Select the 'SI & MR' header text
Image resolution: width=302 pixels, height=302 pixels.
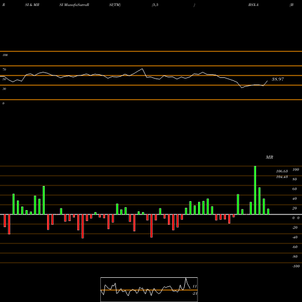tap(32, 5)
